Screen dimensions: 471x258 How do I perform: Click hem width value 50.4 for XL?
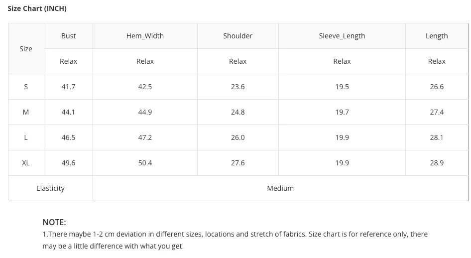point(145,163)
